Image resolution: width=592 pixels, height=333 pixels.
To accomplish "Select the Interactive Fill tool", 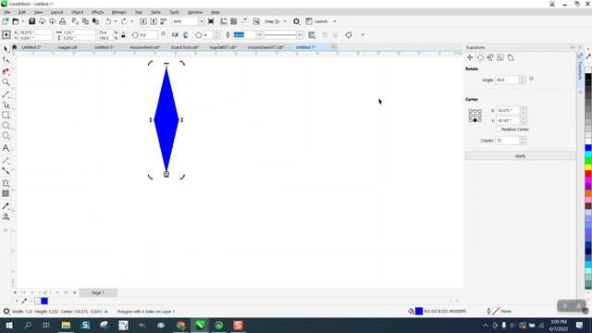I will [x=6, y=216].
